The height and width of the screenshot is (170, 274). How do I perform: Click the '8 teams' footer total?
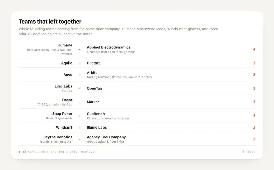click(248, 152)
